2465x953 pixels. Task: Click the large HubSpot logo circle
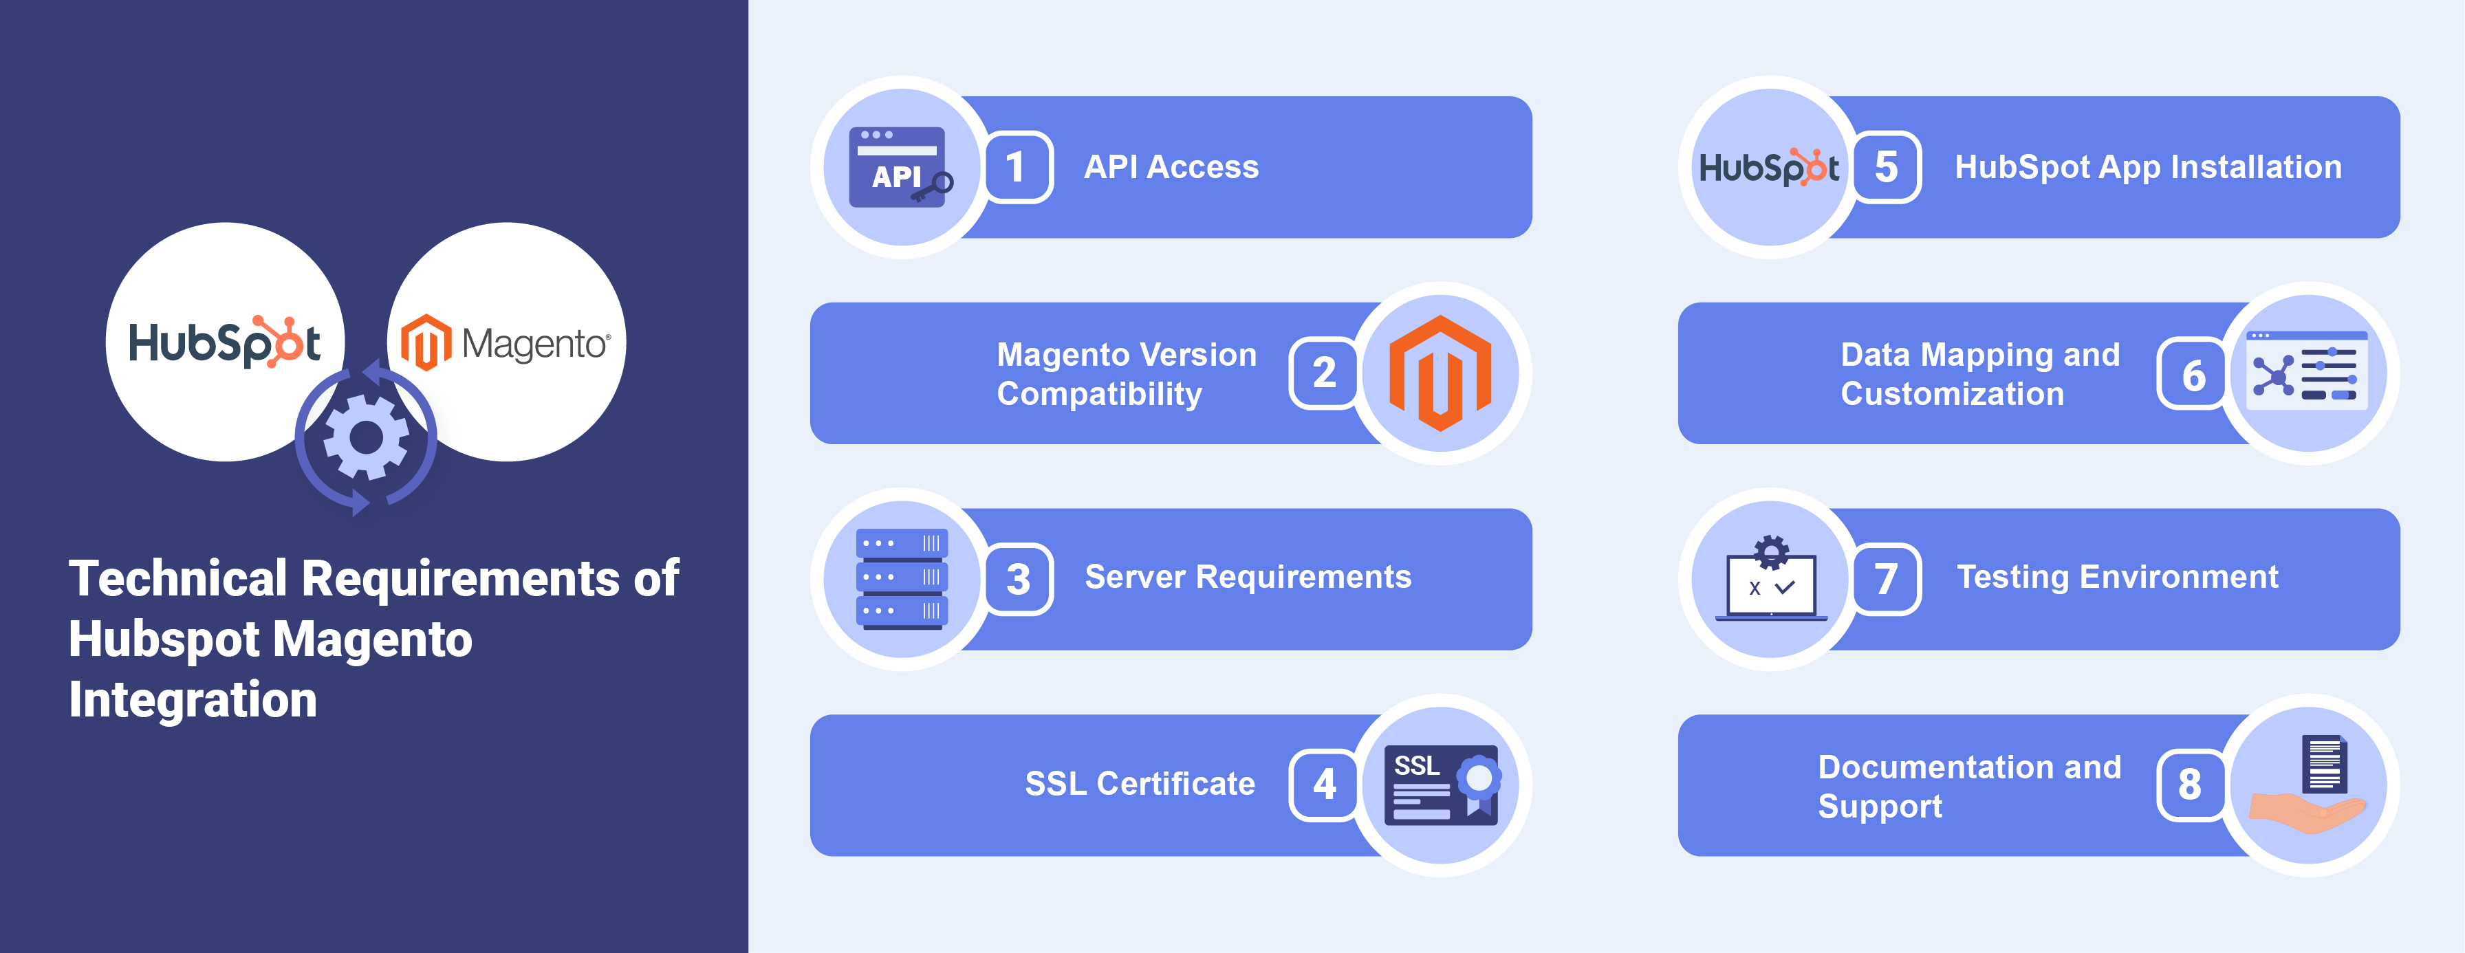[225, 342]
